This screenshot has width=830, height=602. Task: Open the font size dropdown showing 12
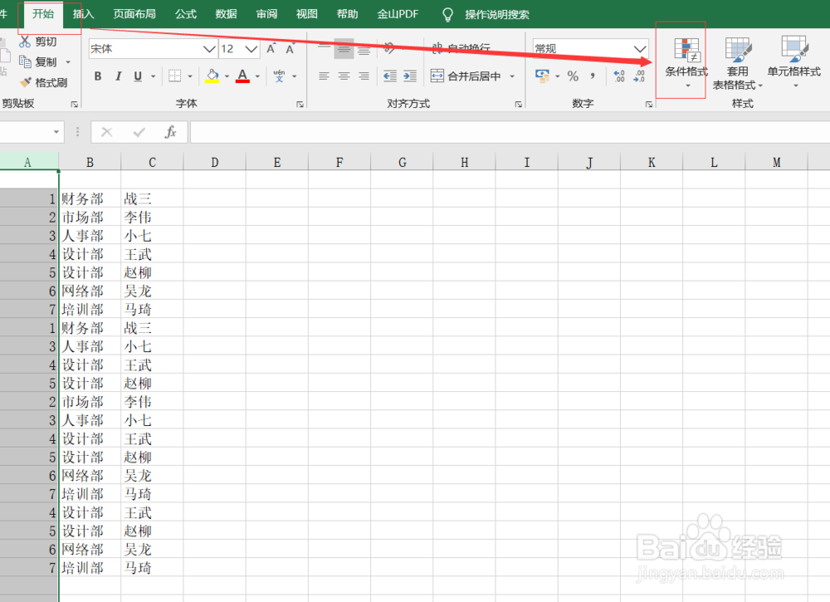tap(251, 49)
